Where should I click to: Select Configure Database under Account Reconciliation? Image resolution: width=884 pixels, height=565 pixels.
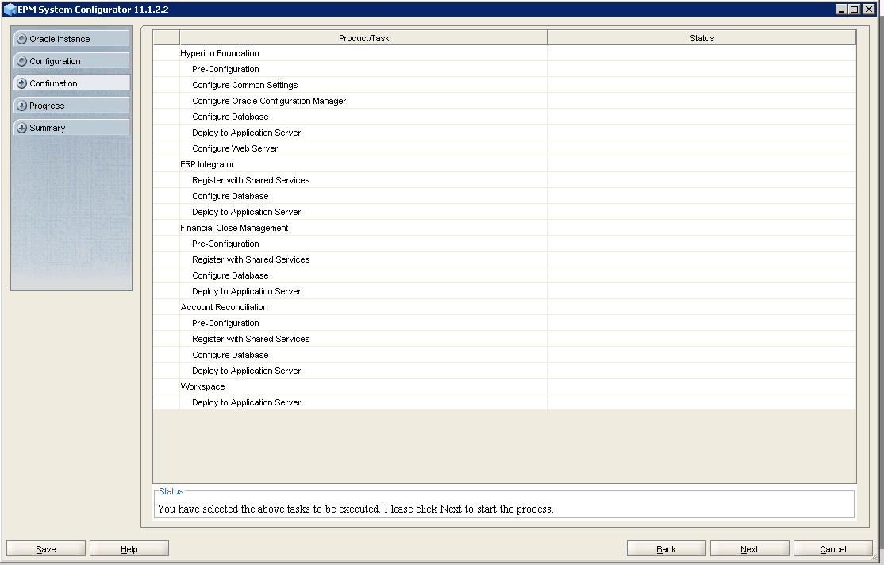click(x=505, y=355)
